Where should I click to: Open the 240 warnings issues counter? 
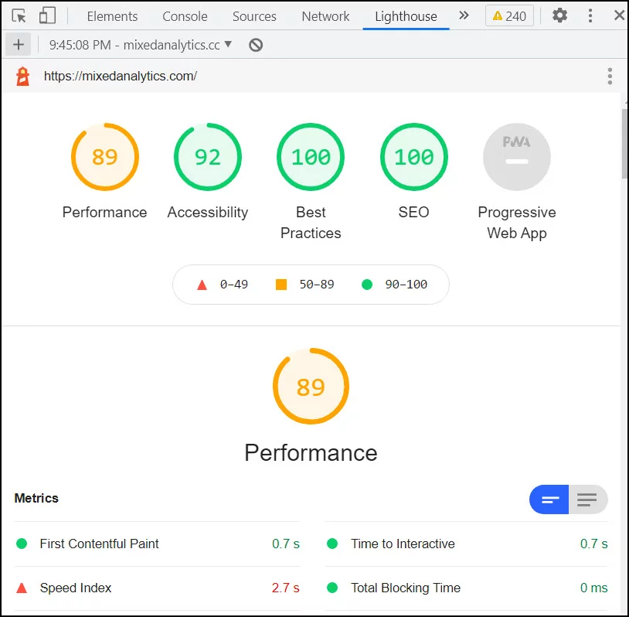pyautogui.click(x=508, y=15)
